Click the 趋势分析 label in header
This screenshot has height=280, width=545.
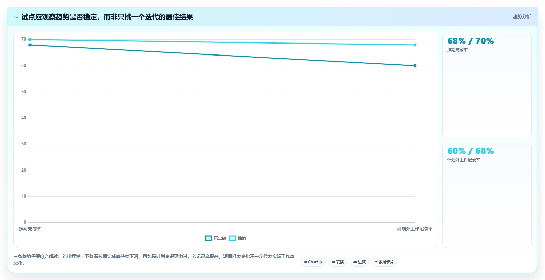tap(522, 16)
